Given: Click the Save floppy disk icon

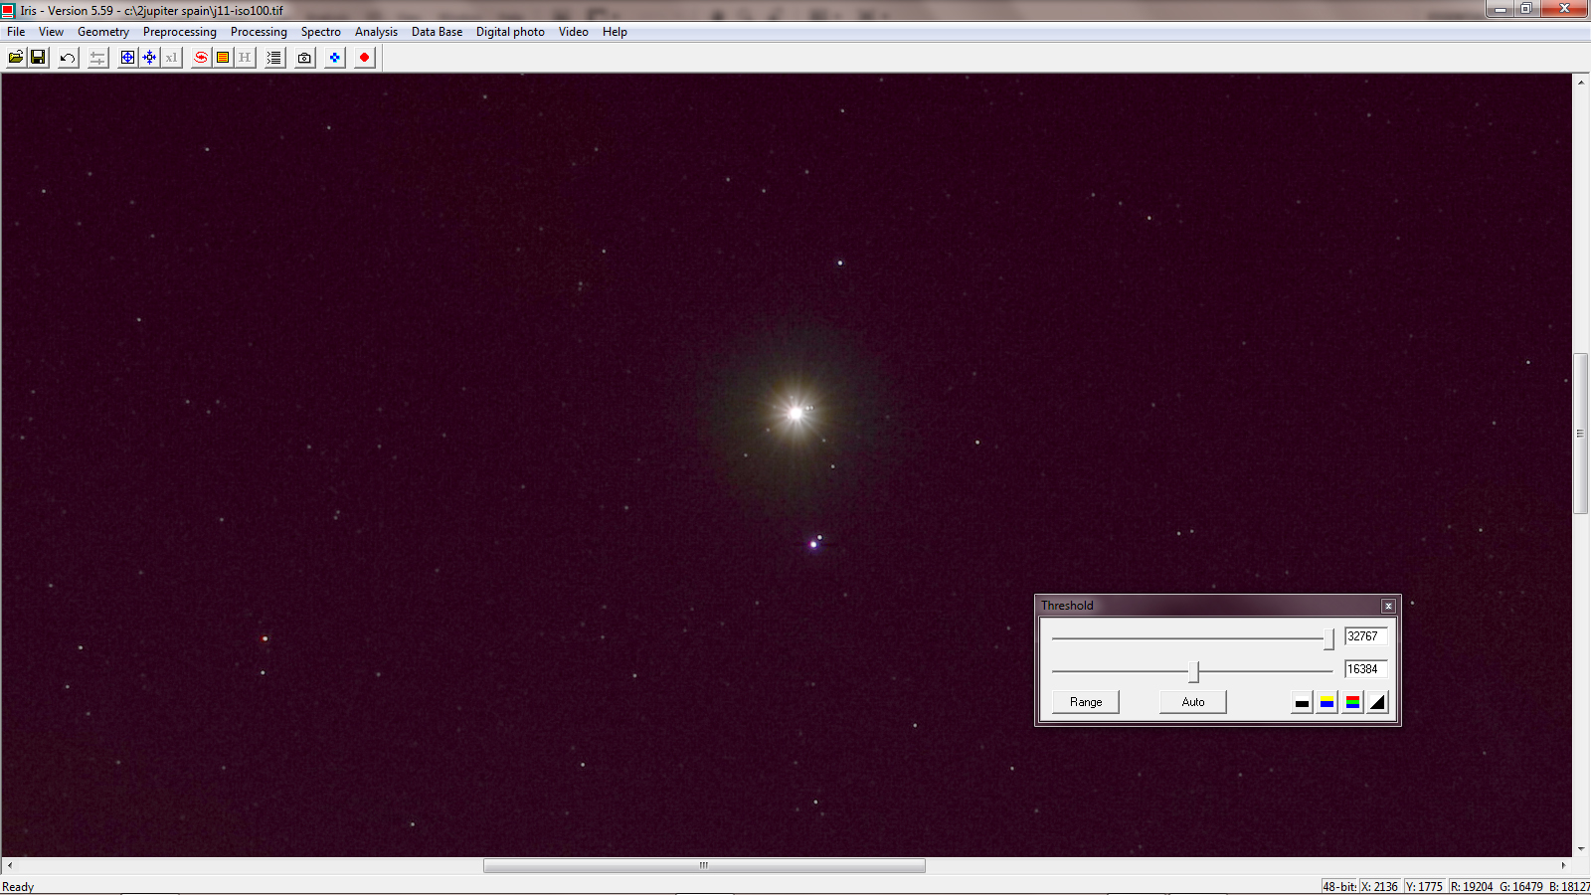Looking at the screenshot, I should point(38,58).
